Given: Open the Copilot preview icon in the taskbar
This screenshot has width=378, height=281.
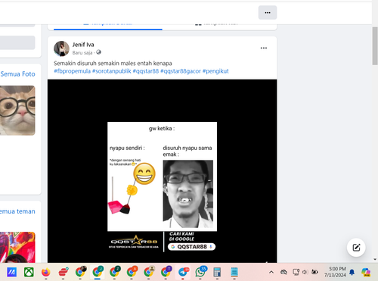Looking at the screenshot, I should [x=366, y=272].
